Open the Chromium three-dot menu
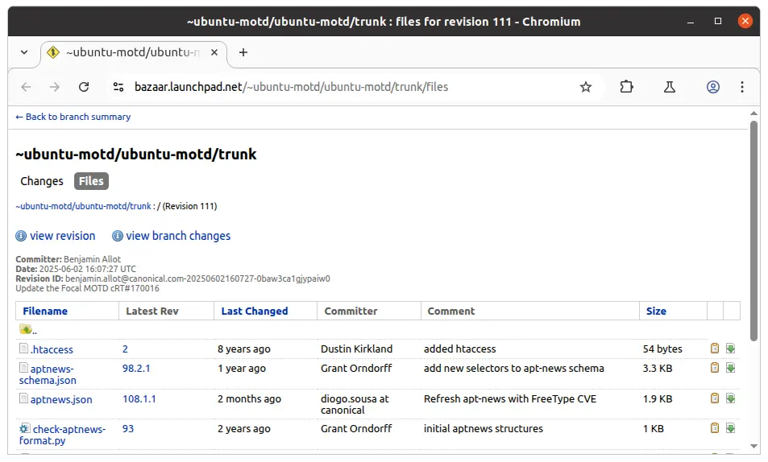 pos(742,87)
